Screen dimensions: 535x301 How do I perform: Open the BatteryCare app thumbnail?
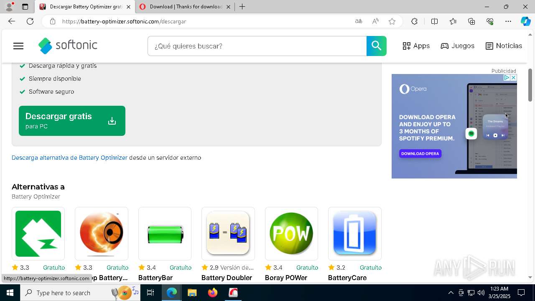[355, 234]
